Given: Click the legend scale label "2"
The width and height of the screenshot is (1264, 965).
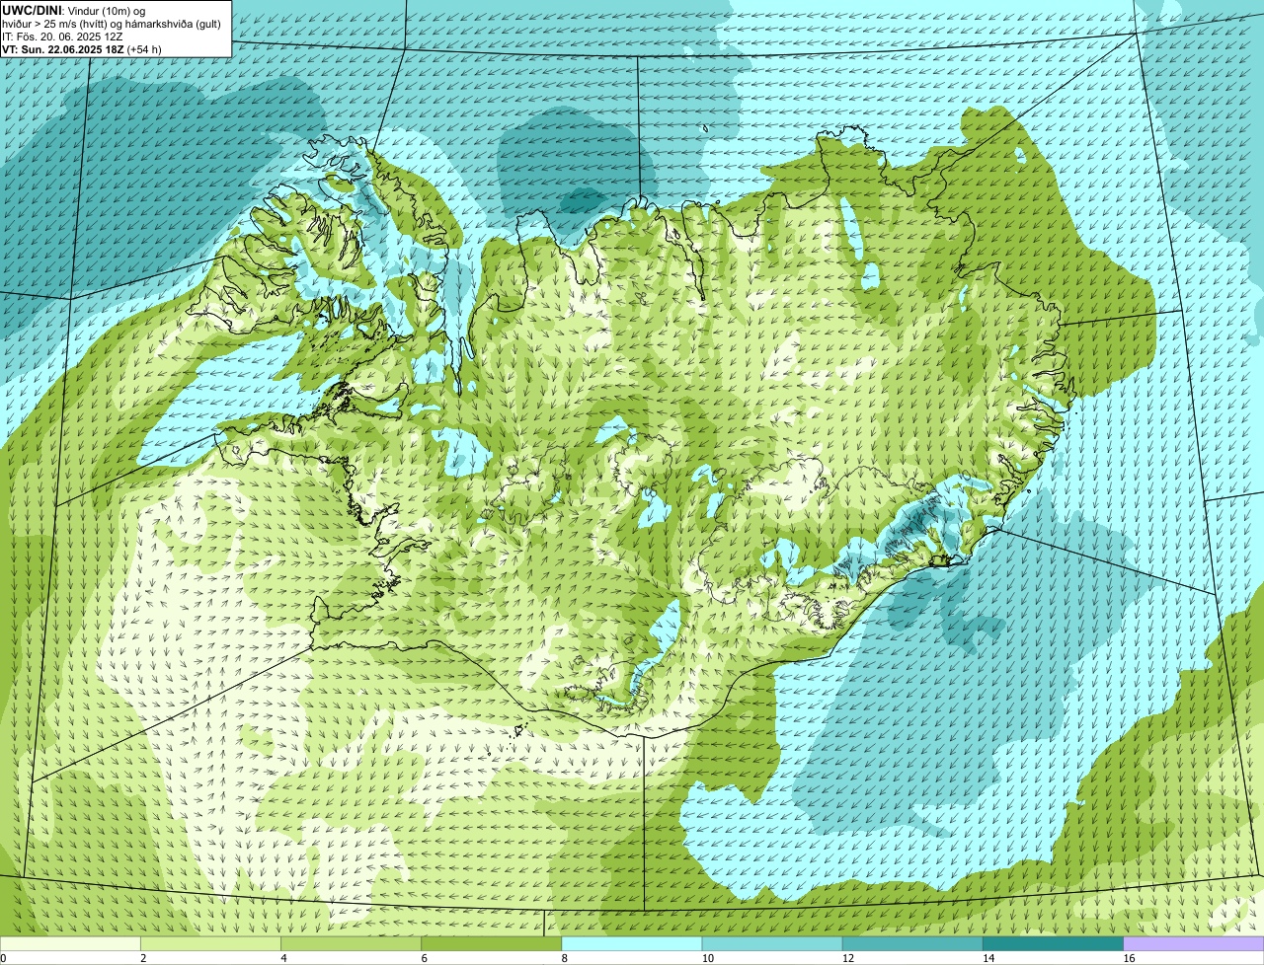Looking at the screenshot, I should 143,958.
